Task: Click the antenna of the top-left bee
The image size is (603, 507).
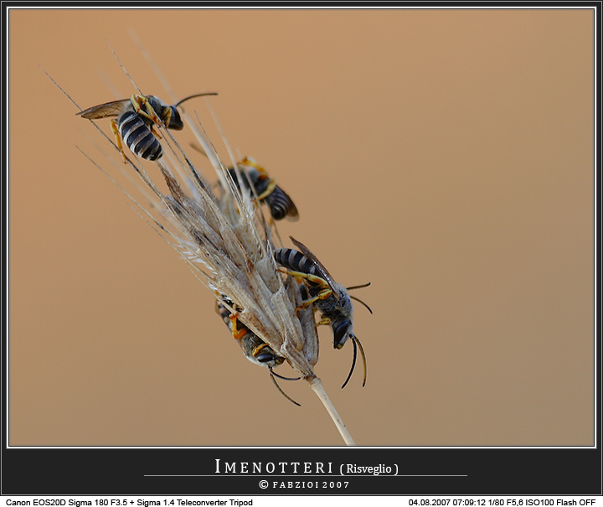Action: point(196,97)
